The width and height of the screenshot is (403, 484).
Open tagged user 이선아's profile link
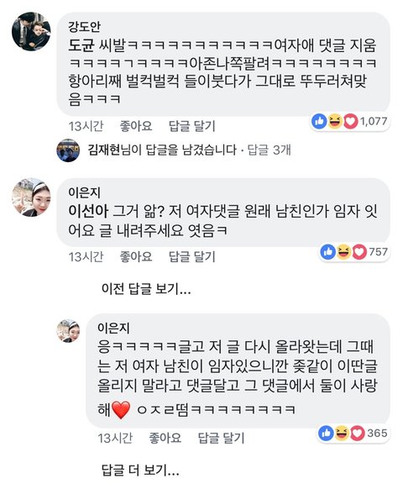click(88, 212)
